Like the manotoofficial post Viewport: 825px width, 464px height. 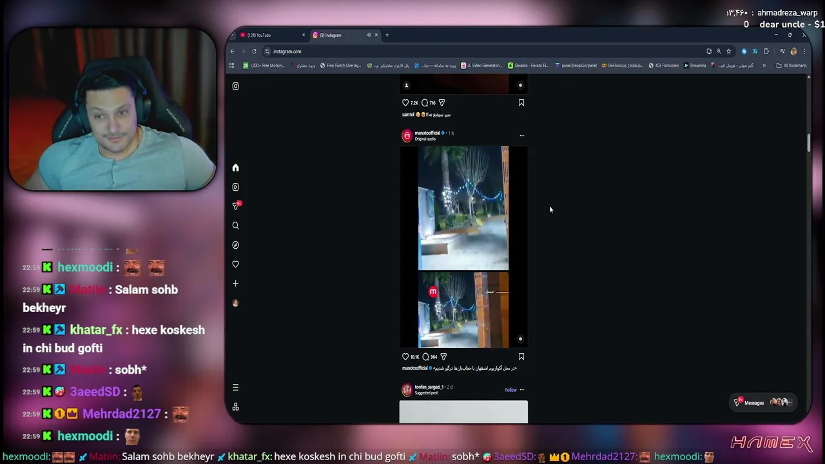(x=405, y=356)
